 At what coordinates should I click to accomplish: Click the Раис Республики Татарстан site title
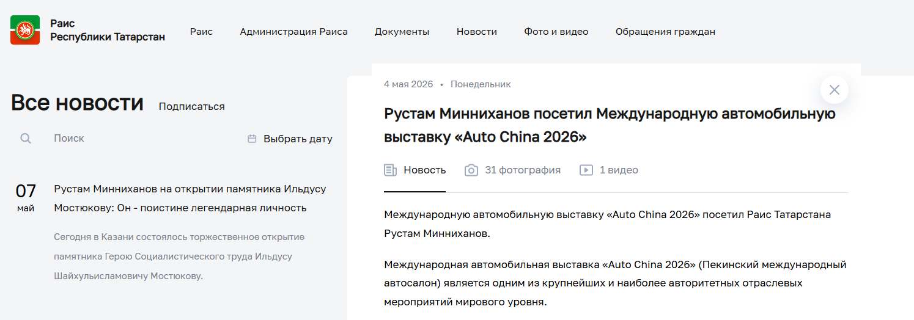pos(108,30)
